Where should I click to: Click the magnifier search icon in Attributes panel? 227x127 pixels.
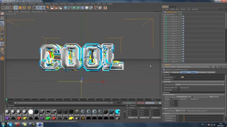(x=218, y=67)
